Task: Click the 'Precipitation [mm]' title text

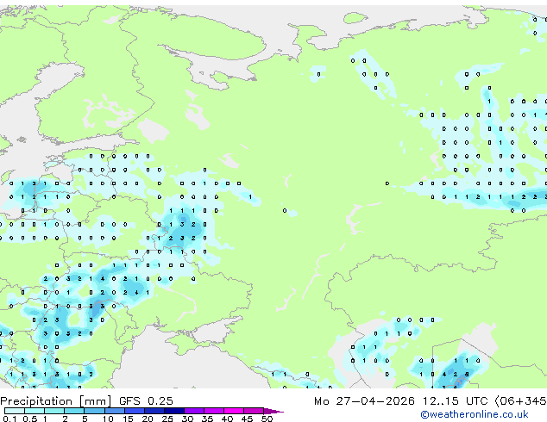Action: click(x=56, y=401)
